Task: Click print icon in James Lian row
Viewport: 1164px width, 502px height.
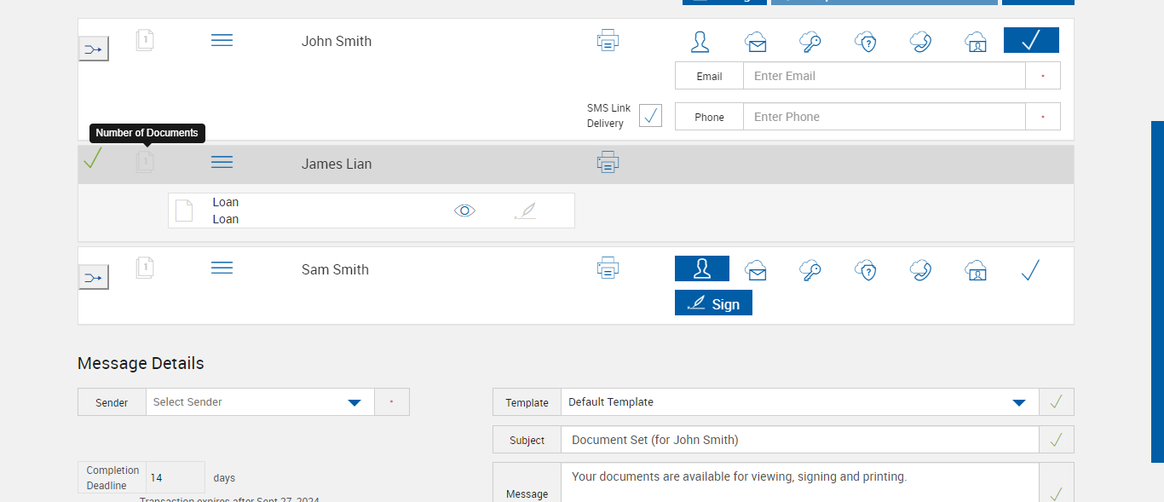Action: (x=608, y=162)
